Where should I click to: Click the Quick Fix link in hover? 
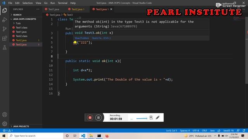(x=101, y=38)
